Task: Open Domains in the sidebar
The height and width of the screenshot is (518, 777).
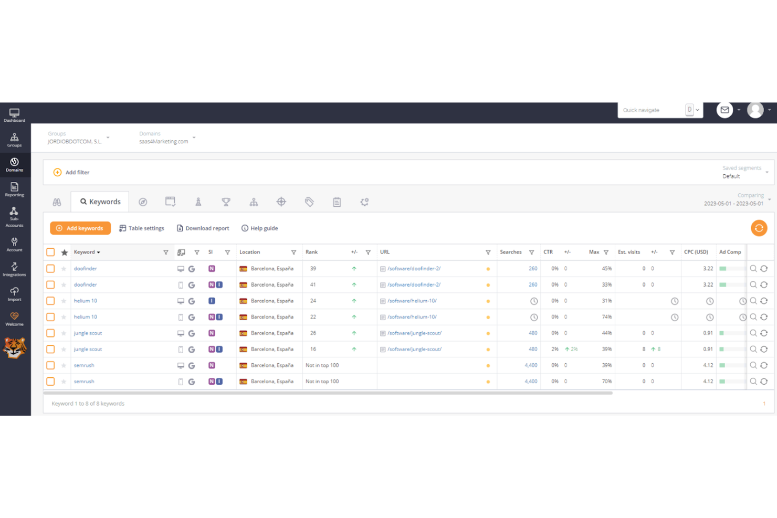Action: [x=14, y=165]
